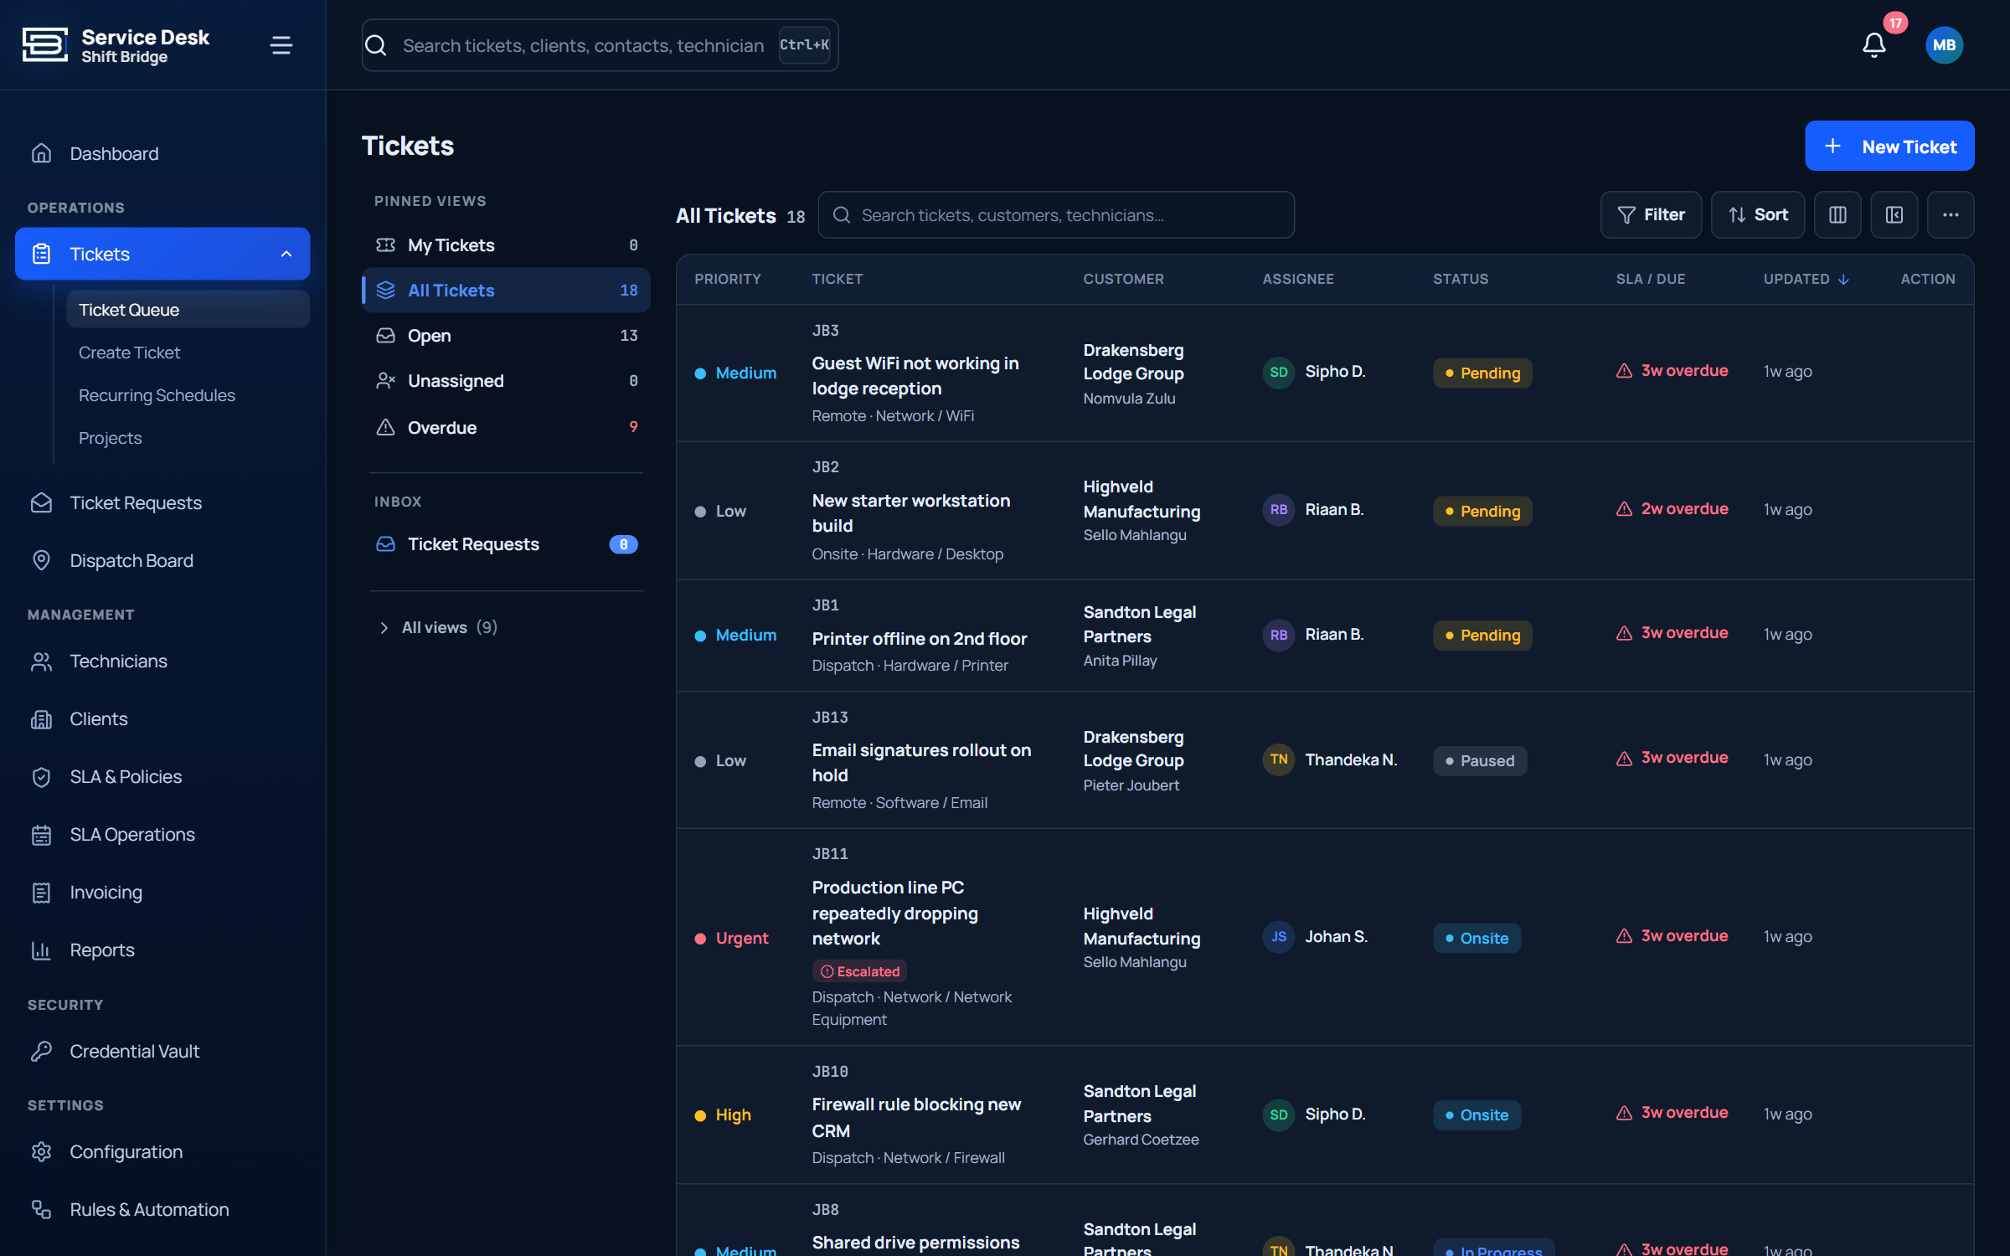Open the Onsite status on JB10
The width and height of the screenshot is (2010, 1256).
pos(1477,1115)
